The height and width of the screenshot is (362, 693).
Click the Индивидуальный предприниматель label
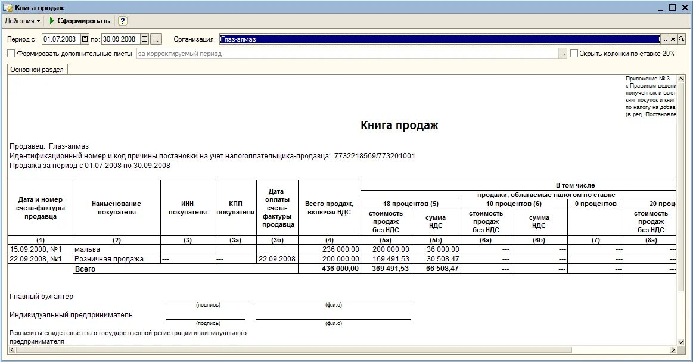tap(71, 315)
